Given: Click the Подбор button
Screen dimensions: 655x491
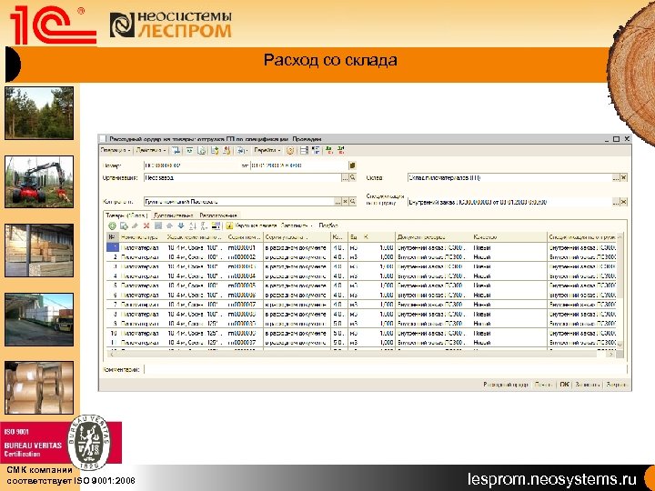Looking at the screenshot, I should click(328, 225).
